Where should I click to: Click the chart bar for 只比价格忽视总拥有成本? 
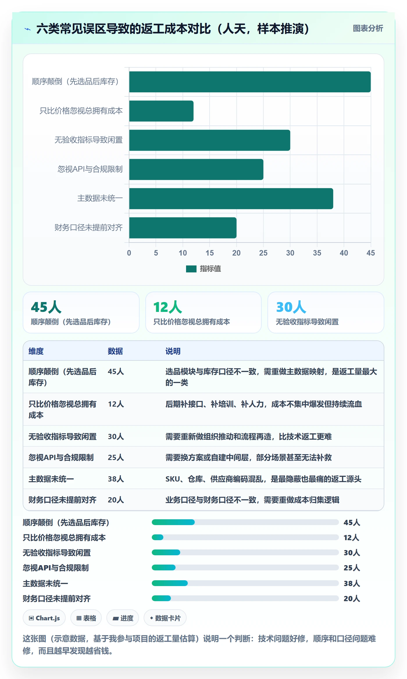[x=161, y=111]
